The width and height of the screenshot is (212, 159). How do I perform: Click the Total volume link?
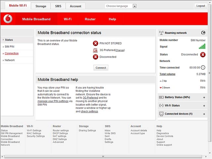(x=167, y=74)
